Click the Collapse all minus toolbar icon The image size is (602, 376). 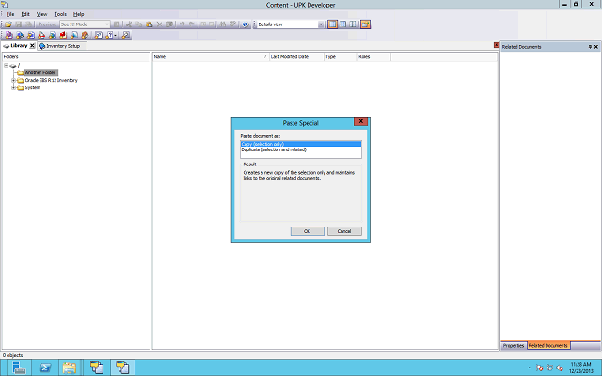tap(211, 24)
